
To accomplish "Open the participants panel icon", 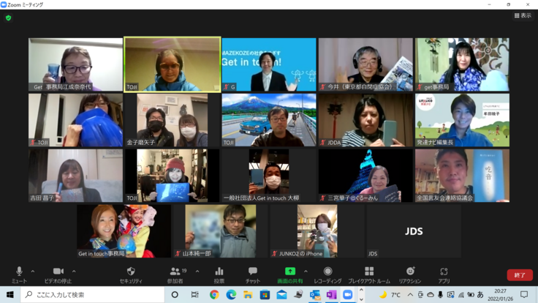I will point(175,272).
